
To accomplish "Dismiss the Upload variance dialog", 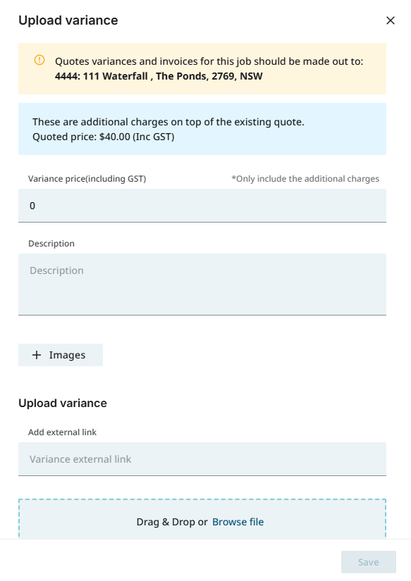I will click(391, 20).
